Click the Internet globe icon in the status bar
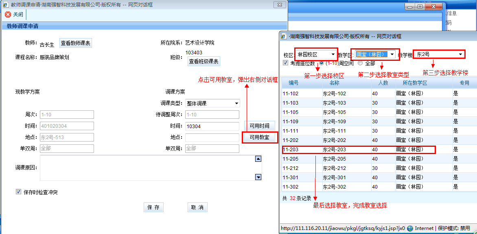Viewport: 477px width, 234px height. (x=410, y=228)
